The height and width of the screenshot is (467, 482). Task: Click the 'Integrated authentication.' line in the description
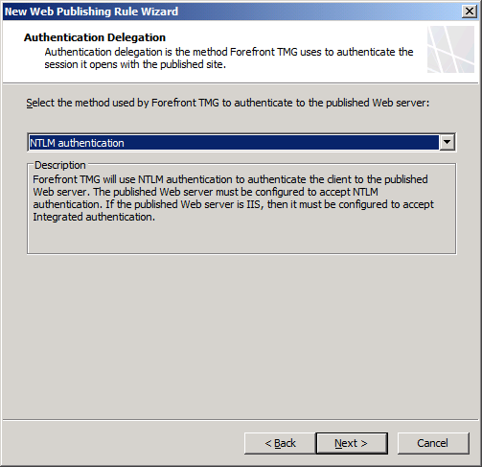[94, 217]
